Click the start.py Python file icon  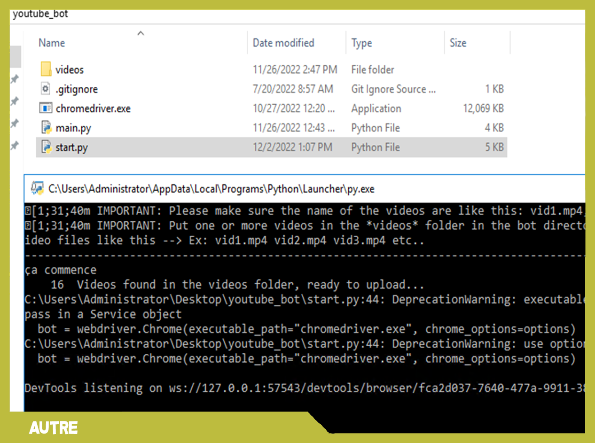[x=46, y=147]
